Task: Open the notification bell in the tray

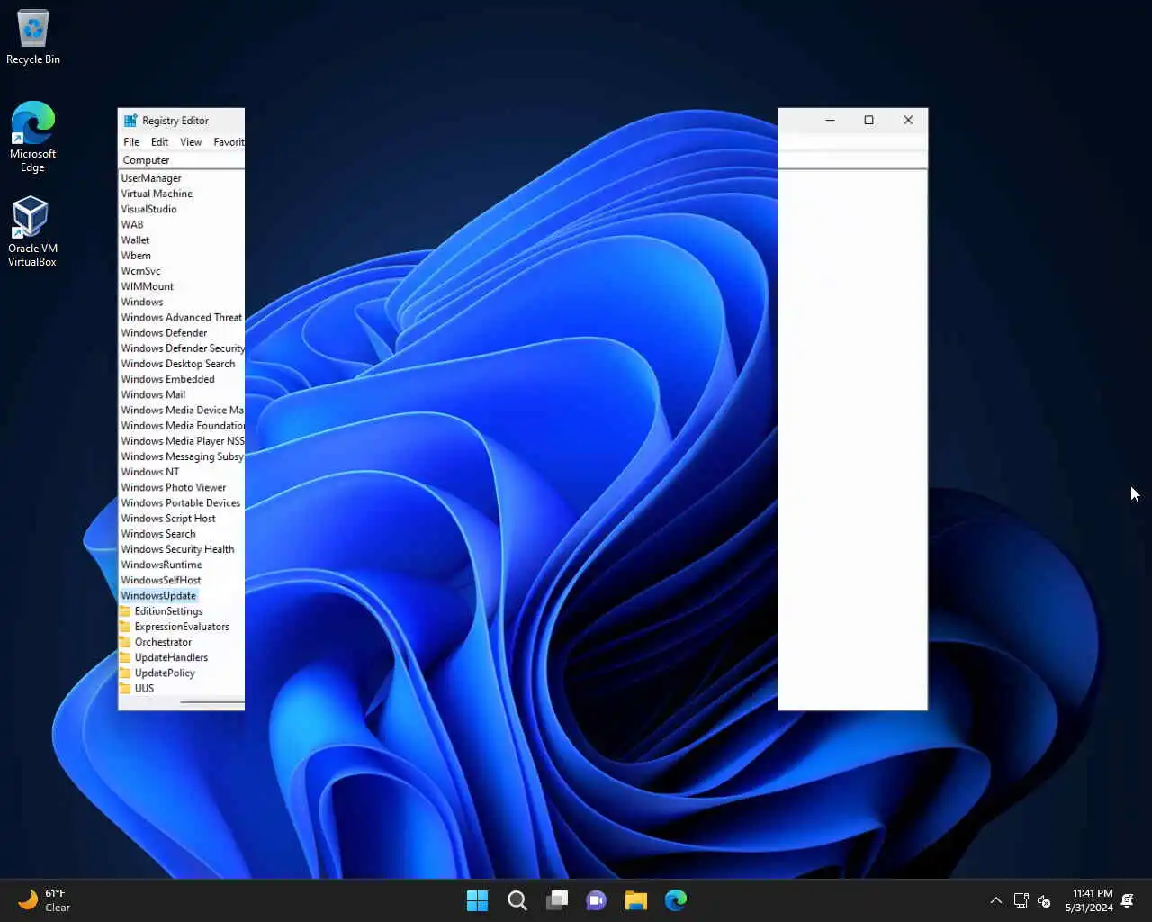Action: (1128, 900)
